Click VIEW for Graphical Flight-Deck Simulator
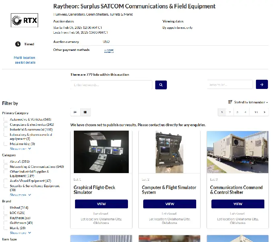This screenshot has height=242, width=278. pyautogui.click(x=101, y=204)
